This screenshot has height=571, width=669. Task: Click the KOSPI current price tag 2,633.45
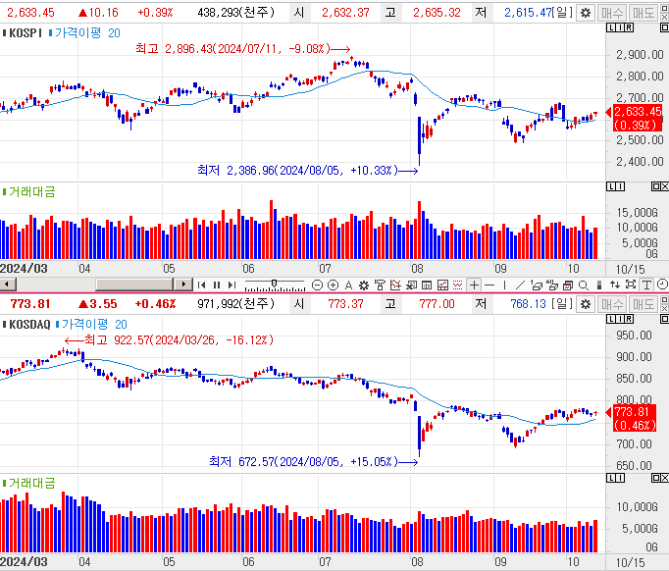coord(638,118)
